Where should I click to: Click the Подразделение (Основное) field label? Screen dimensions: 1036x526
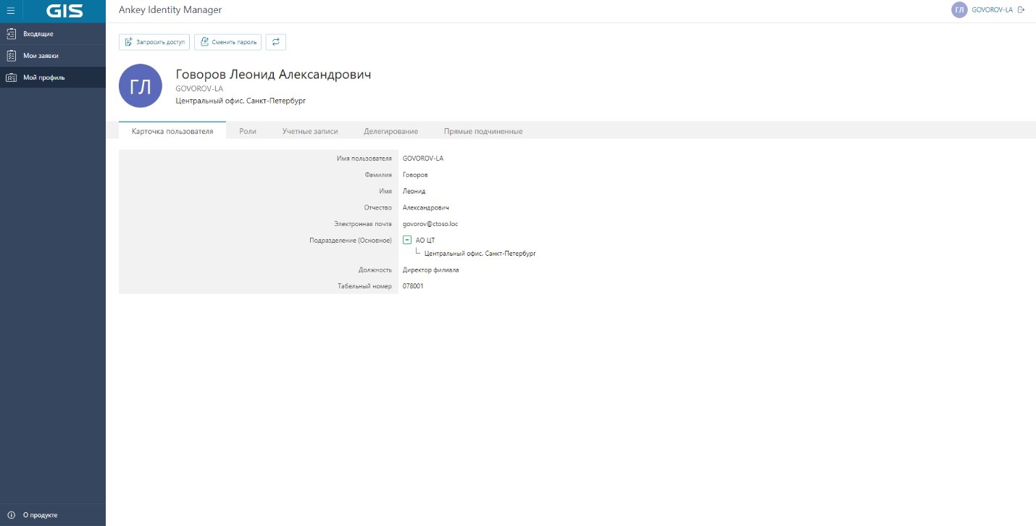pyautogui.click(x=351, y=240)
